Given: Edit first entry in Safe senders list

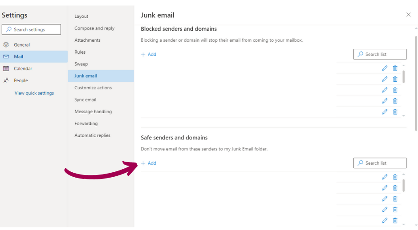Looking at the screenshot, I should (x=385, y=177).
